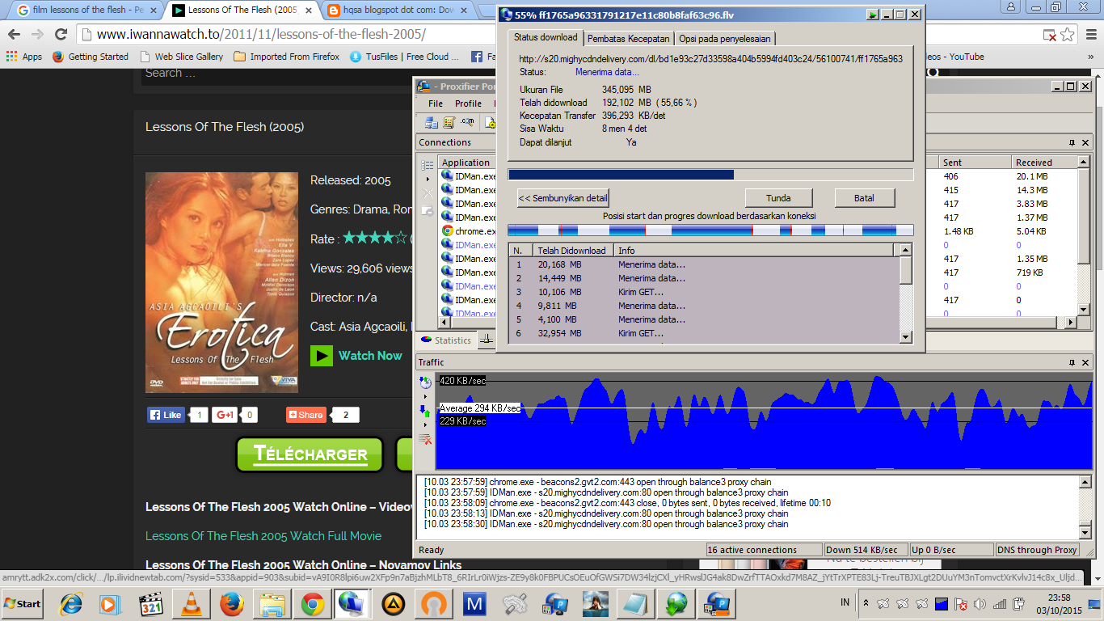Open VLC media player from taskbar

(x=190, y=603)
